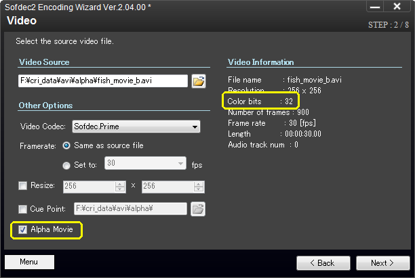Minimize the Encoding Wizard window

coord(375,6)
